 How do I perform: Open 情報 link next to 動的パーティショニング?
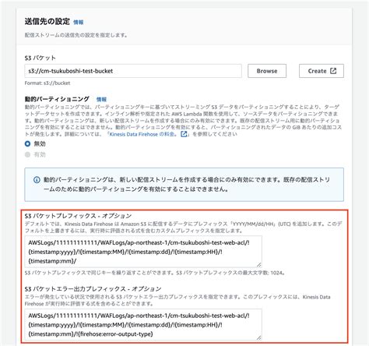click(x=101, y=99)
